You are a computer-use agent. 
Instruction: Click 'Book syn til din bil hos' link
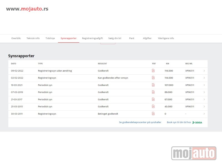(179, 122)
